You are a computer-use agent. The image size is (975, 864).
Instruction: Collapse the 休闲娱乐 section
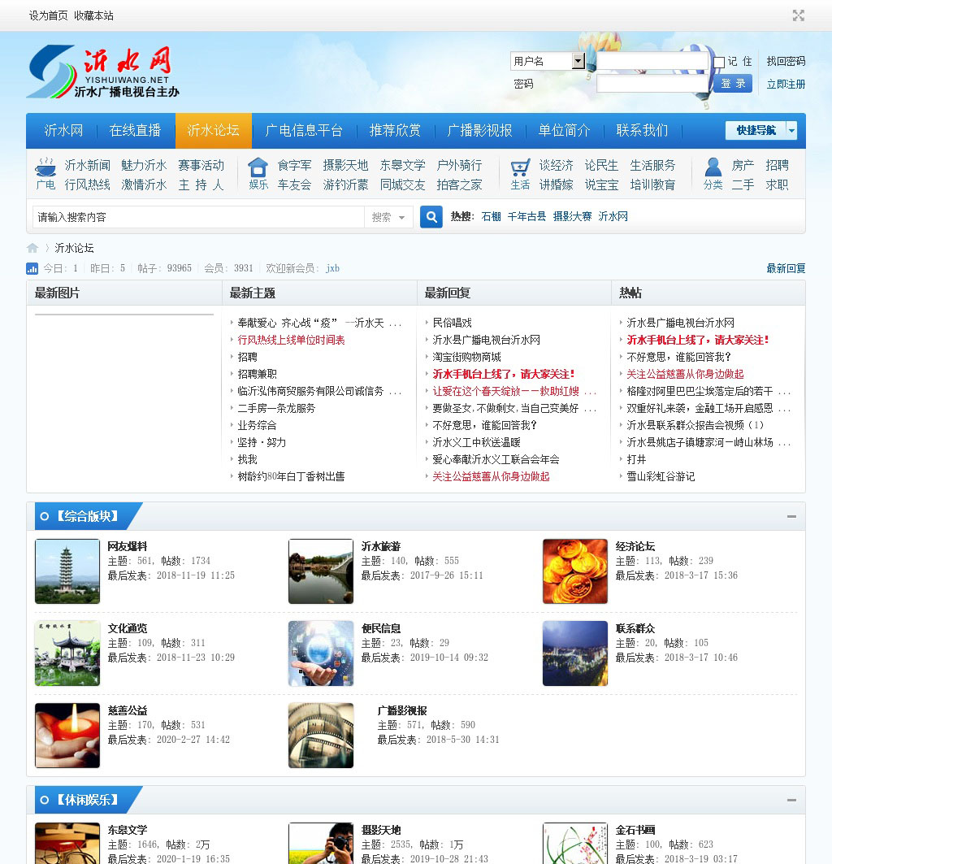point(791,800)
